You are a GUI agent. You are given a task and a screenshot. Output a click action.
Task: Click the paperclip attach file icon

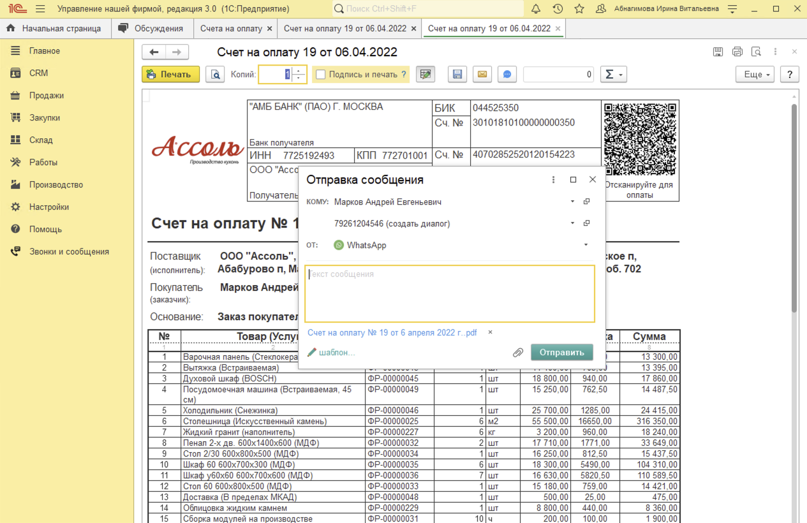click(518, 353)
